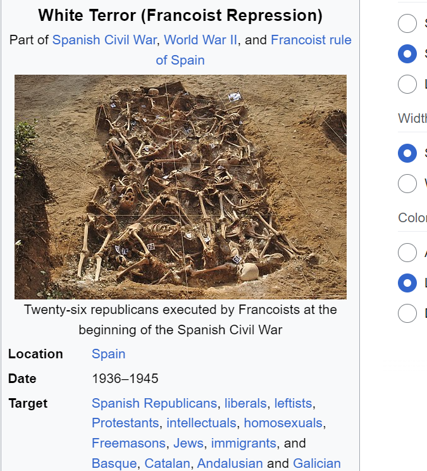Follow the Galician link
427x471 pixels.
pyautogui.click(x=317, y=463)
